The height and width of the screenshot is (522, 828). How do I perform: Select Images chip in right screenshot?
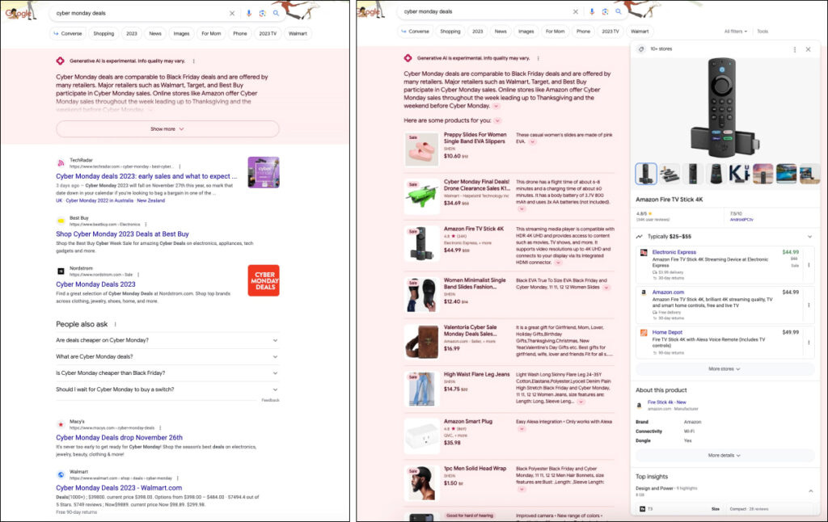click(526, 32)
